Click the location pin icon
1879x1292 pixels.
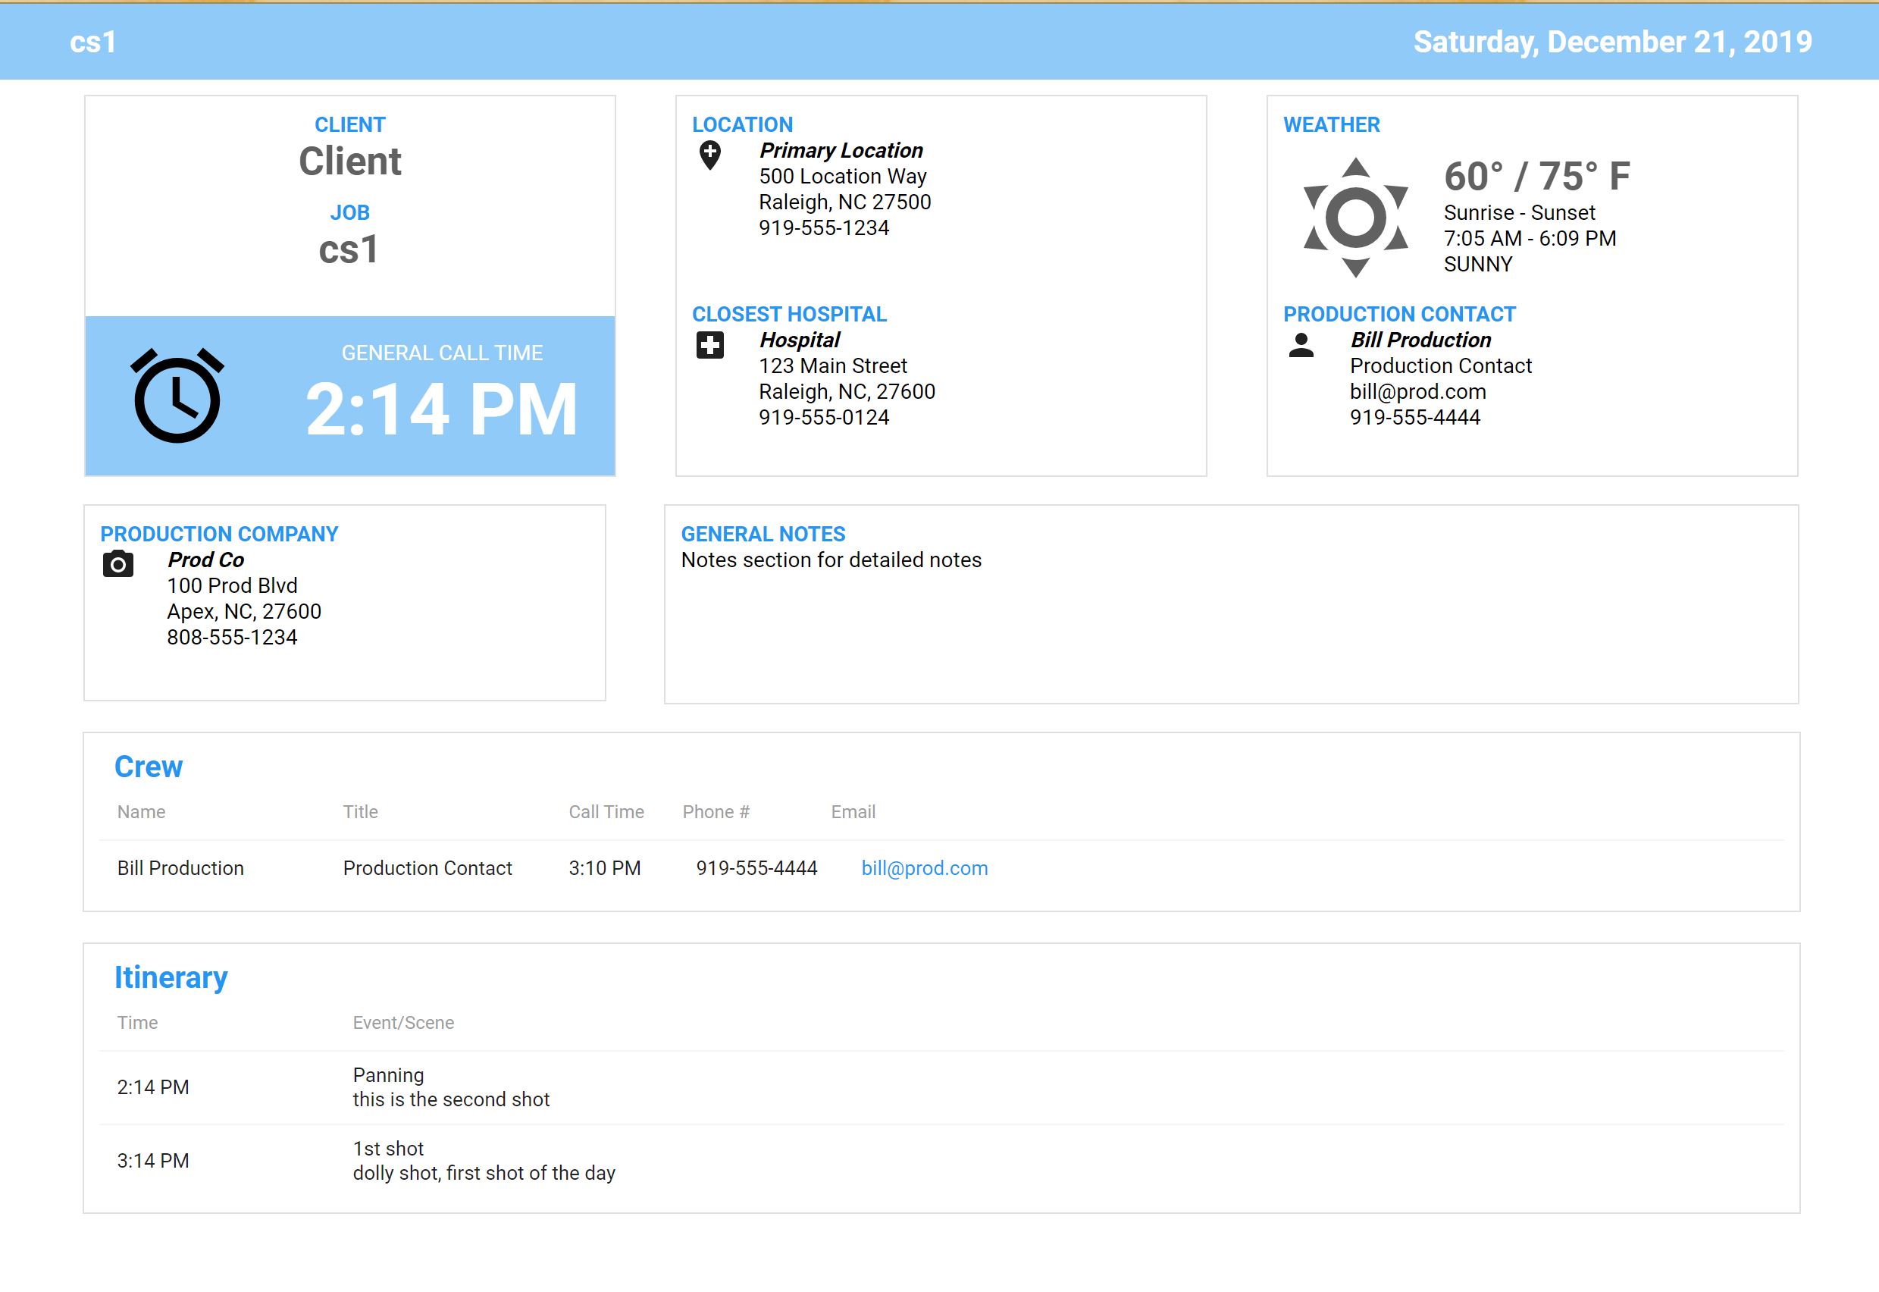709,155
